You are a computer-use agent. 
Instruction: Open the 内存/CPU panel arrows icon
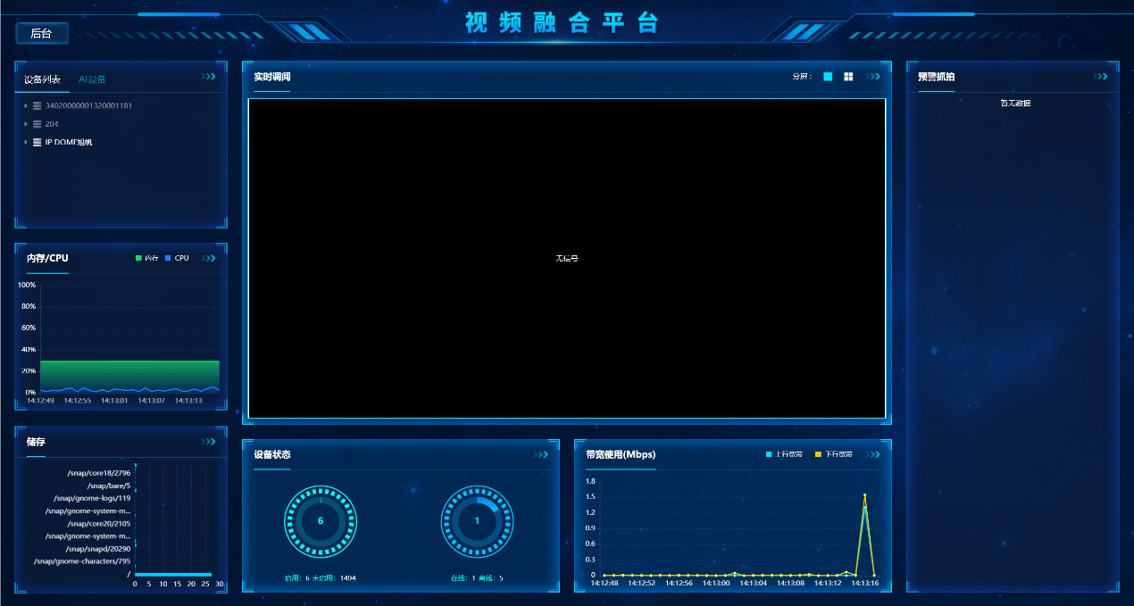[209, 258]
